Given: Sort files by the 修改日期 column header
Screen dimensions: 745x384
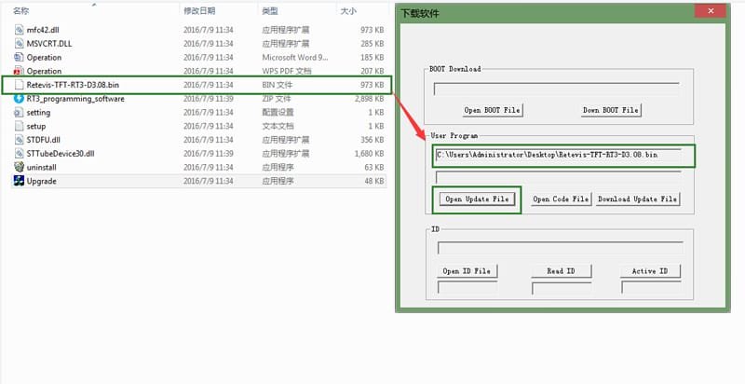Looking at the screenshot, I should click(199, 10).
